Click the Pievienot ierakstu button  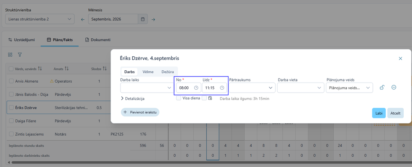[x=140, y=112]
